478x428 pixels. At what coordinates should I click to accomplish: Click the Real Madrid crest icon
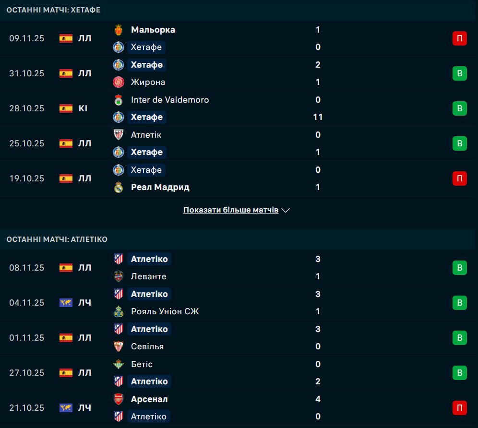[118, 187]
